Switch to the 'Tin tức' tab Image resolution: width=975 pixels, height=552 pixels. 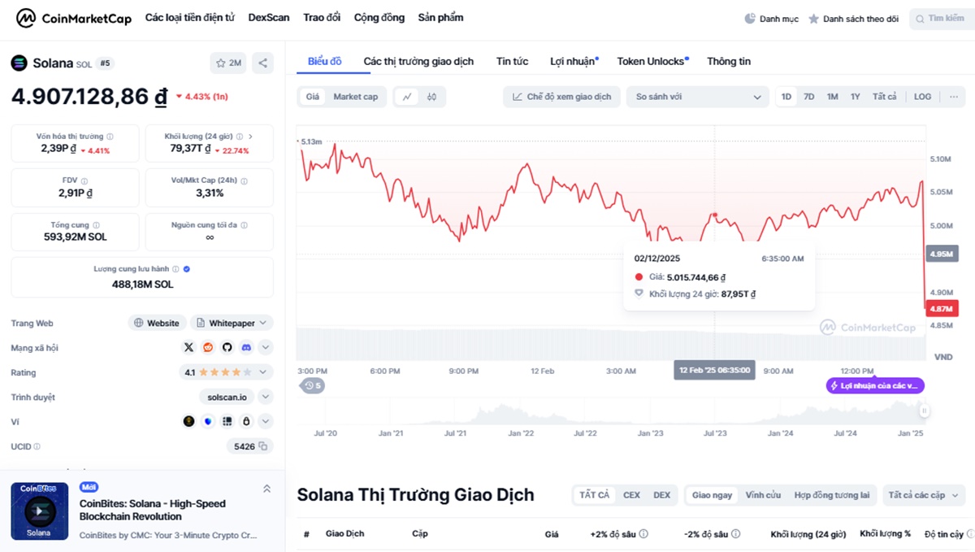click(512, 62)
